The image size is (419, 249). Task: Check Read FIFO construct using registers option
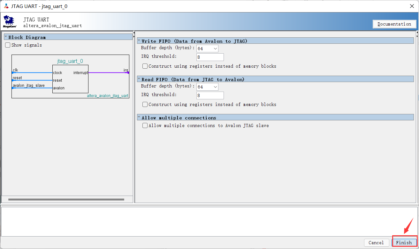click(x=145, y=105)
